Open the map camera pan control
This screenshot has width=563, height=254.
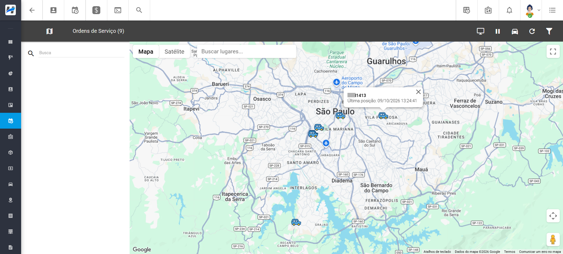click(x=553, y=216)
